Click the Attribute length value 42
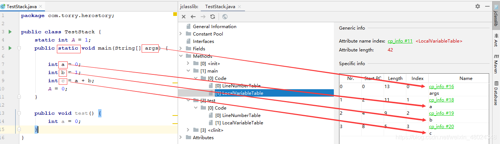500x144 pixels. coord(390,50)
